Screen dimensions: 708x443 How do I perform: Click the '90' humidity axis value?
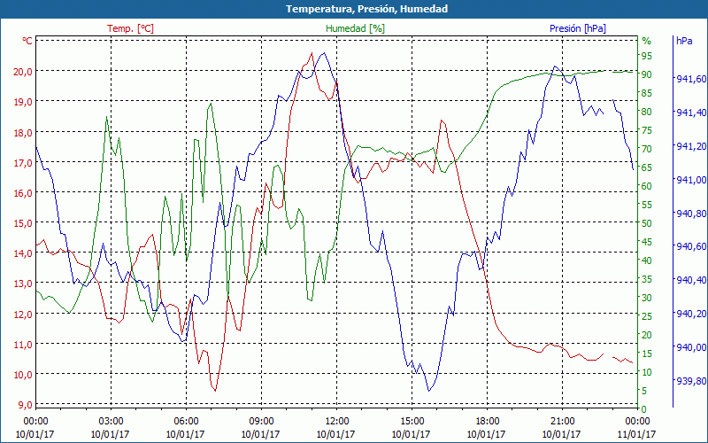[647, 74]
